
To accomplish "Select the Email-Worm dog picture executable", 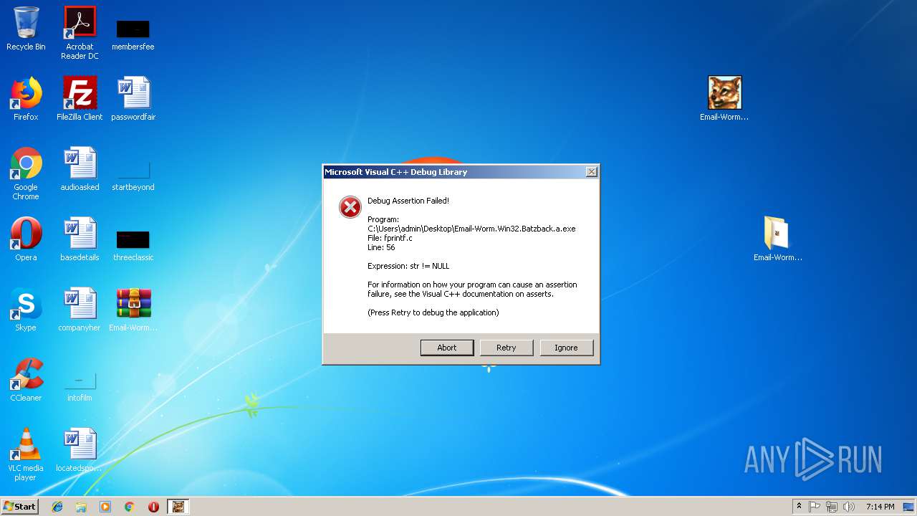I will (724, 99).
